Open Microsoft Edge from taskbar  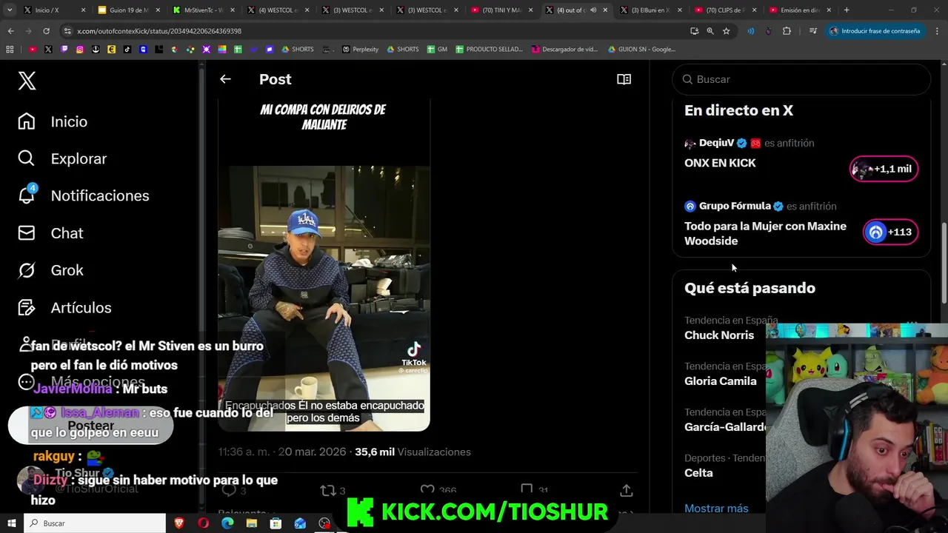click(x=227, y=523)
